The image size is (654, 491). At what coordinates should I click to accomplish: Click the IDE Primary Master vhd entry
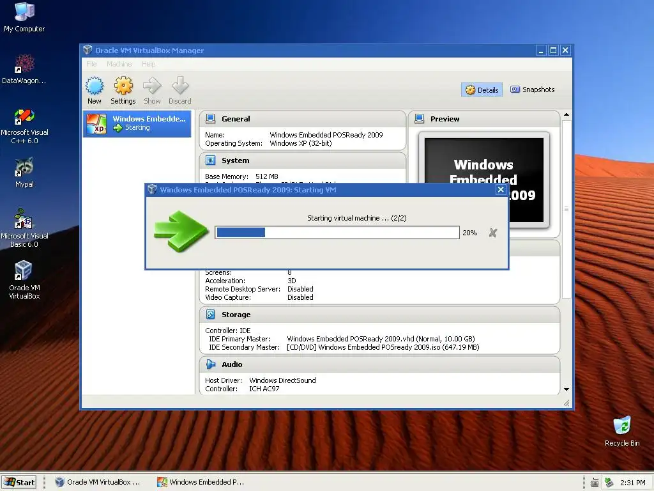[381, 339]
